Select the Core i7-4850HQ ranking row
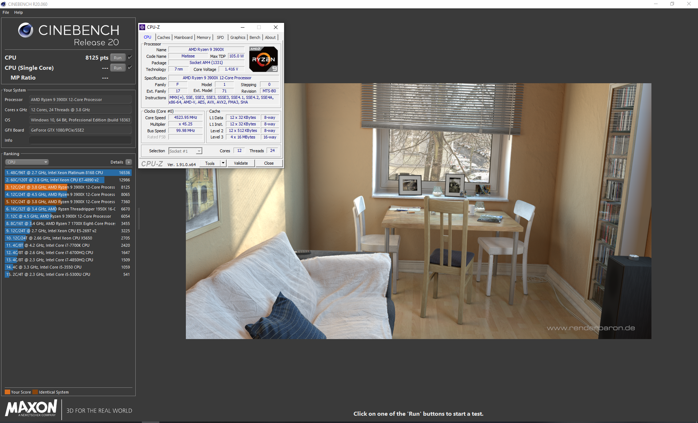The height and width of the screenshot is (423, 698). [x=68, y=260]
